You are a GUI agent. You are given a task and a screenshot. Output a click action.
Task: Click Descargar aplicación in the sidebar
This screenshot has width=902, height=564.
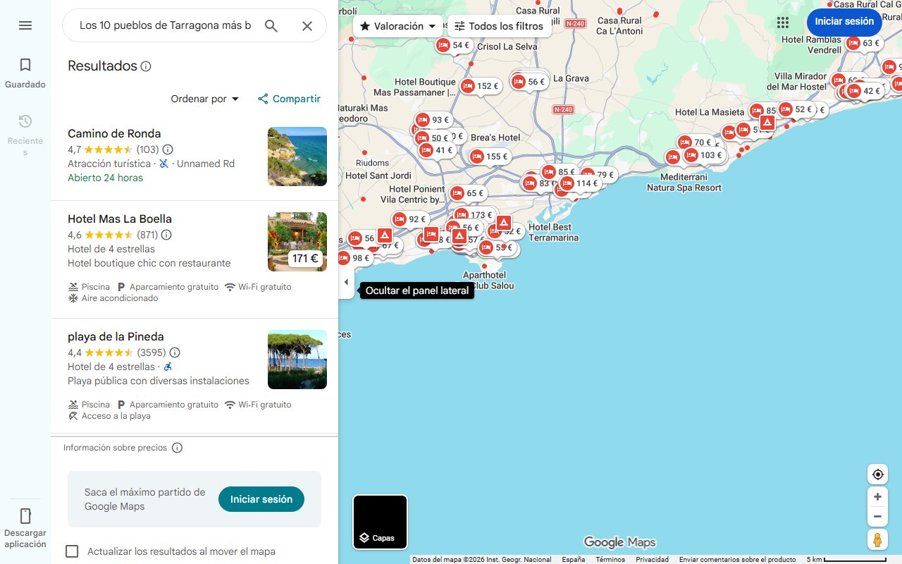(25, 527)
